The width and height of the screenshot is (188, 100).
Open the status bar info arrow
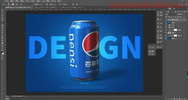tap(26, 96)
